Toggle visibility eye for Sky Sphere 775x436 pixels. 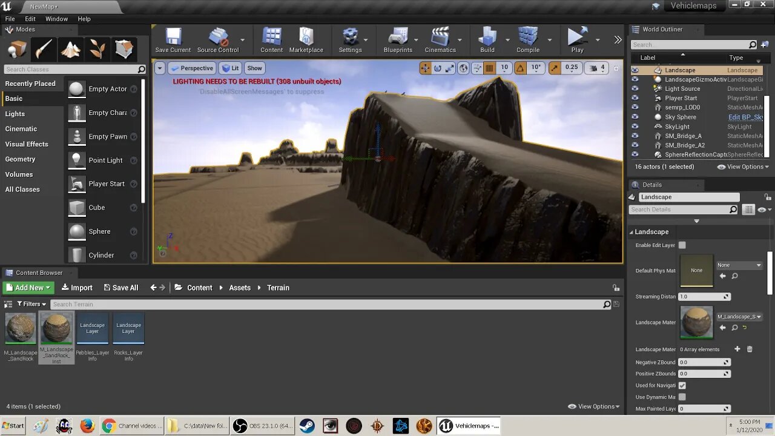[x=635, y=117]
